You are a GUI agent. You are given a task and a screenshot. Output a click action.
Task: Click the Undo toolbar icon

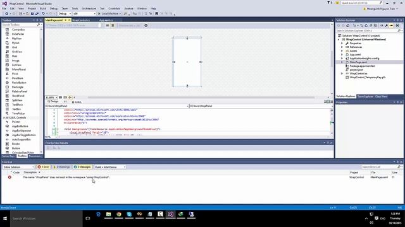43,14
